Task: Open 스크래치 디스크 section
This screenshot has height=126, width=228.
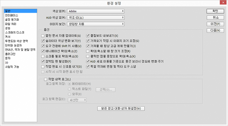Action: 15,32
